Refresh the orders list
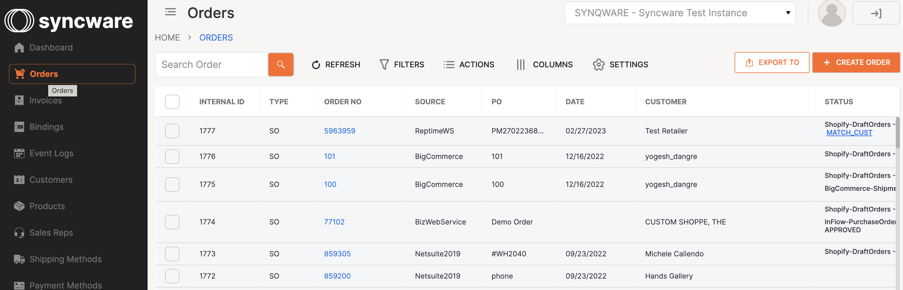903x290 pixels. (x=335, y=64)
